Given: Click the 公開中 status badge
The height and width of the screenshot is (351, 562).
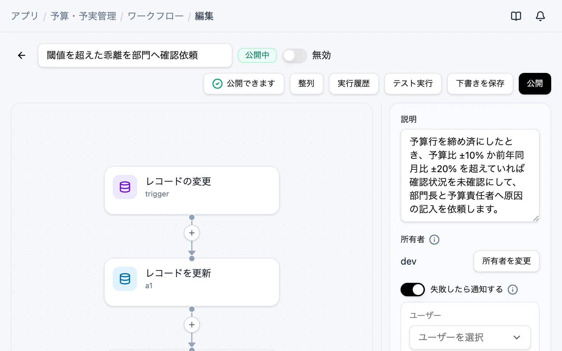Looking at the screenshot, I should (x=257, y=55).
